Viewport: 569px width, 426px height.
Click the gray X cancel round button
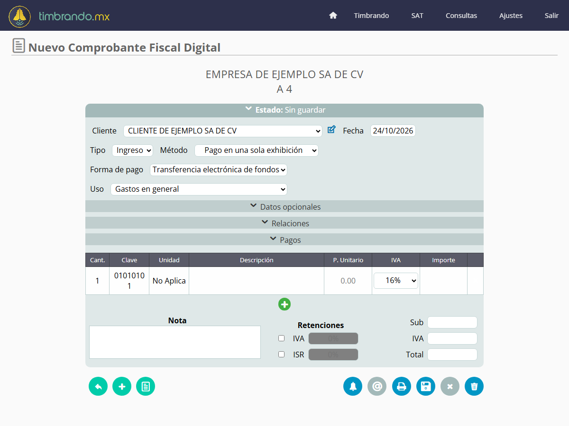pyautogui.click(x=450, y=387)
